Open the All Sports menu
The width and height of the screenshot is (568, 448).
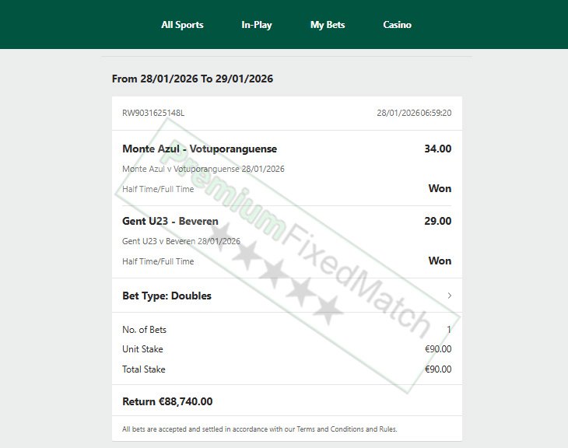(x=182, y=25)
